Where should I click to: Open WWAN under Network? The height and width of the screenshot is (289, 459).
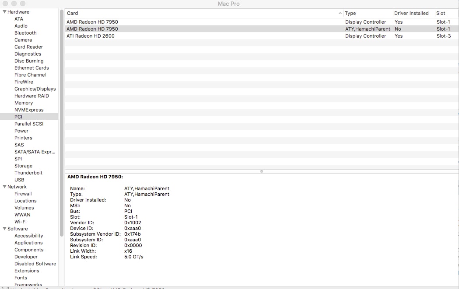[x=22, y=215]
